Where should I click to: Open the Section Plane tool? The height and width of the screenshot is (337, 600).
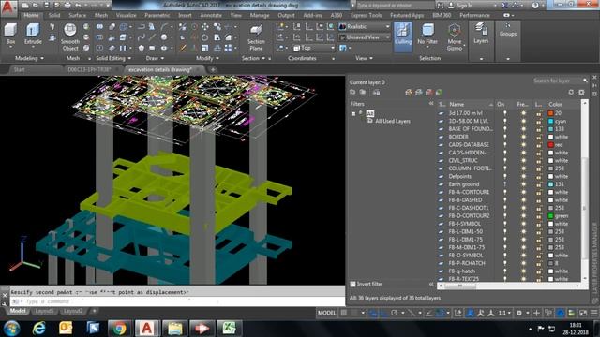point(256,37)
